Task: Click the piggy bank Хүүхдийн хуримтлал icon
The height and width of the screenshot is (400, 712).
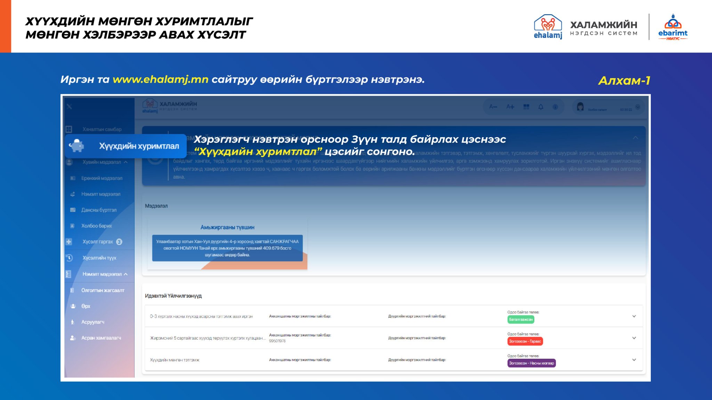Action: 77,146
